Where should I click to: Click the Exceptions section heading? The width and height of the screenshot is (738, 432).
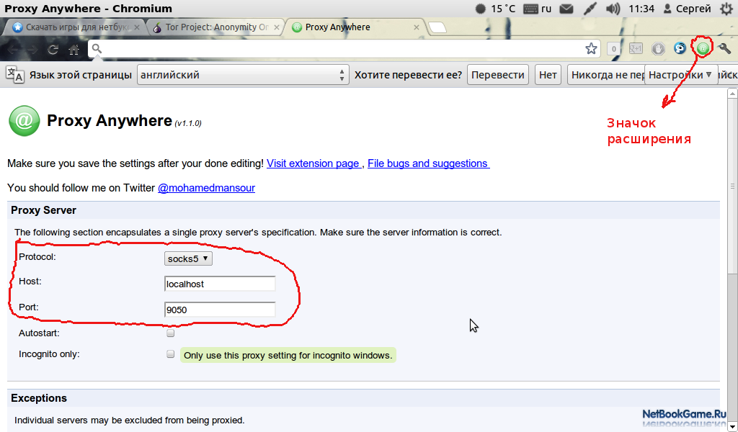[x=39, y=398]
